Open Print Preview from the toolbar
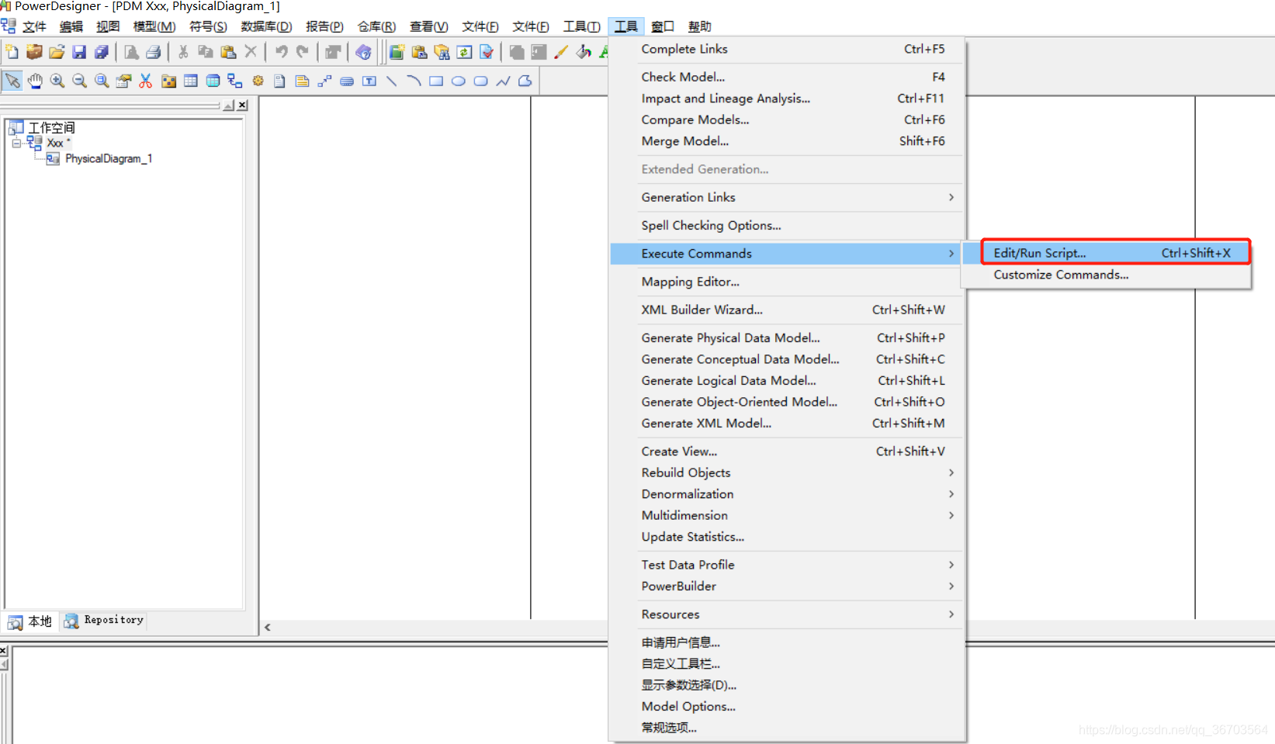 (x=132, y=52)
